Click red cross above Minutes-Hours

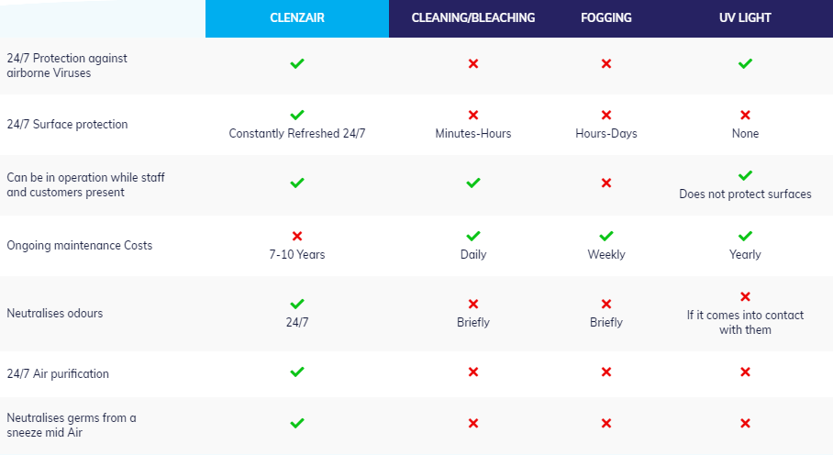coord(473,115)
